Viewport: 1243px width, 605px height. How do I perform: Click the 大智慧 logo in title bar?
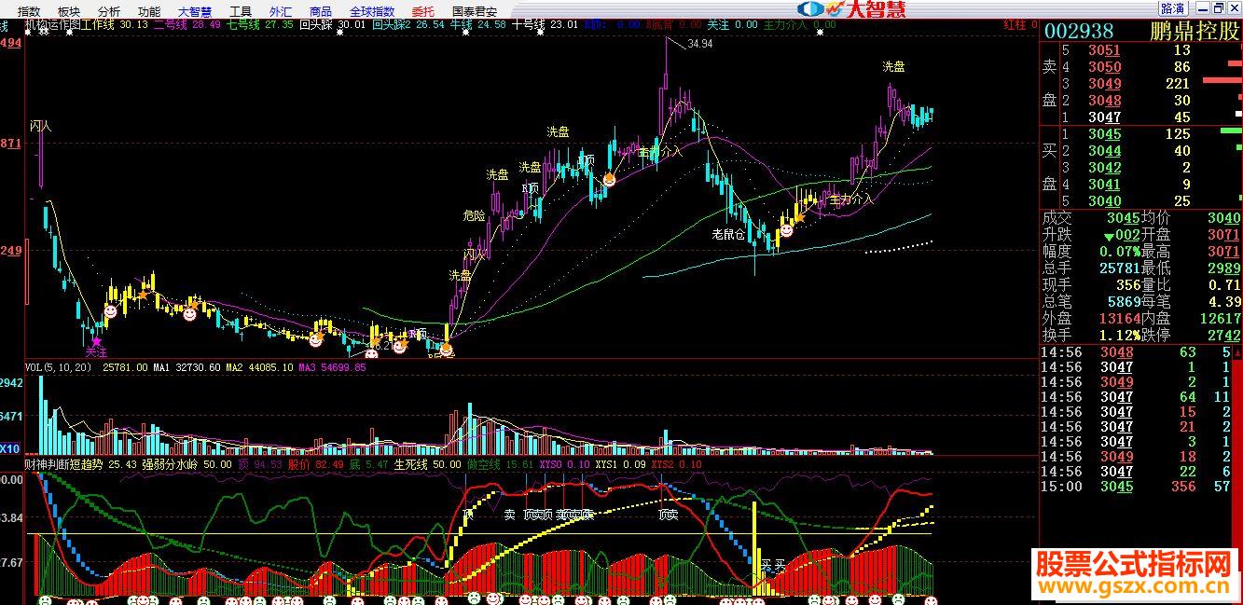(x=852, y=9)
